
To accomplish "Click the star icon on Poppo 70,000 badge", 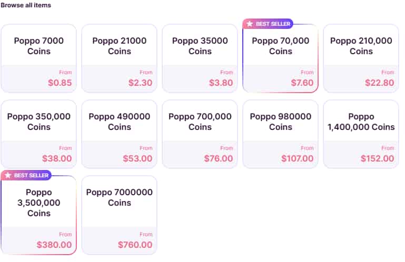I will [250, 24].
